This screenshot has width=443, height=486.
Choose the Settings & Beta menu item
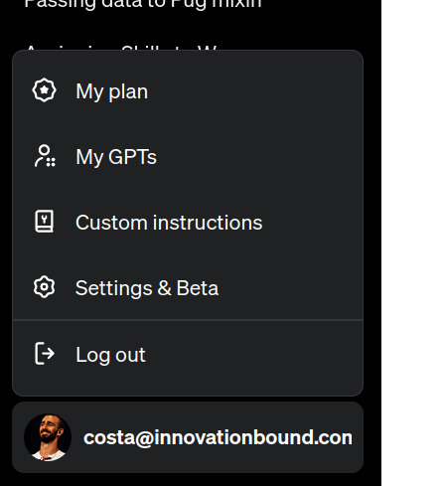click(188, 287)
